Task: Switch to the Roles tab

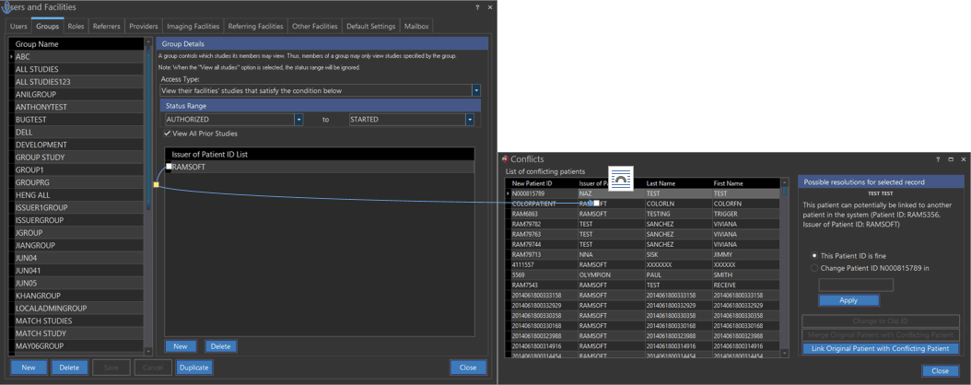Action: pyautogui.click(x=76, y=26)
